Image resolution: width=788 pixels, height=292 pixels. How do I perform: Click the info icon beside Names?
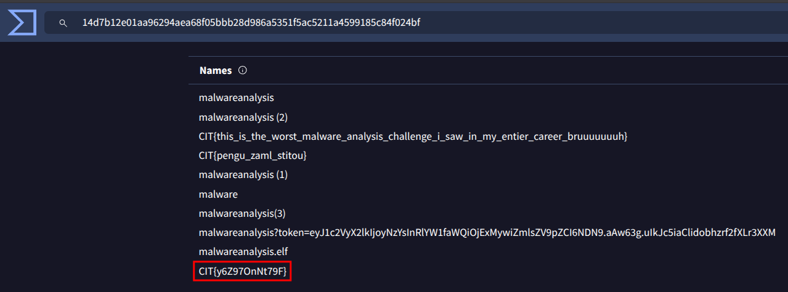tap(242, 70)
